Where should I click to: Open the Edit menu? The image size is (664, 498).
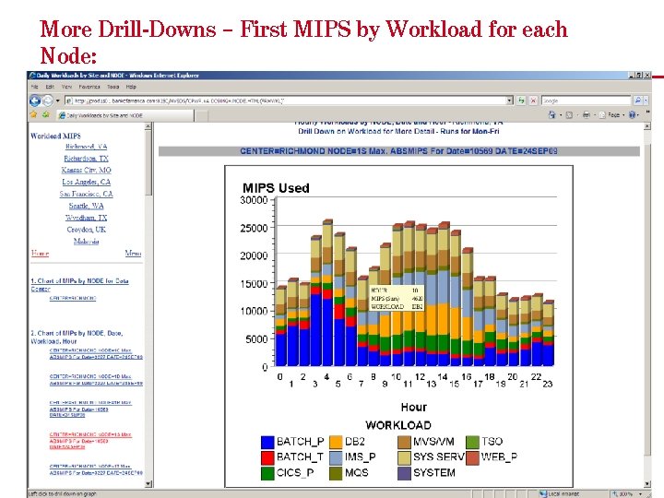[x=50, y=87]
